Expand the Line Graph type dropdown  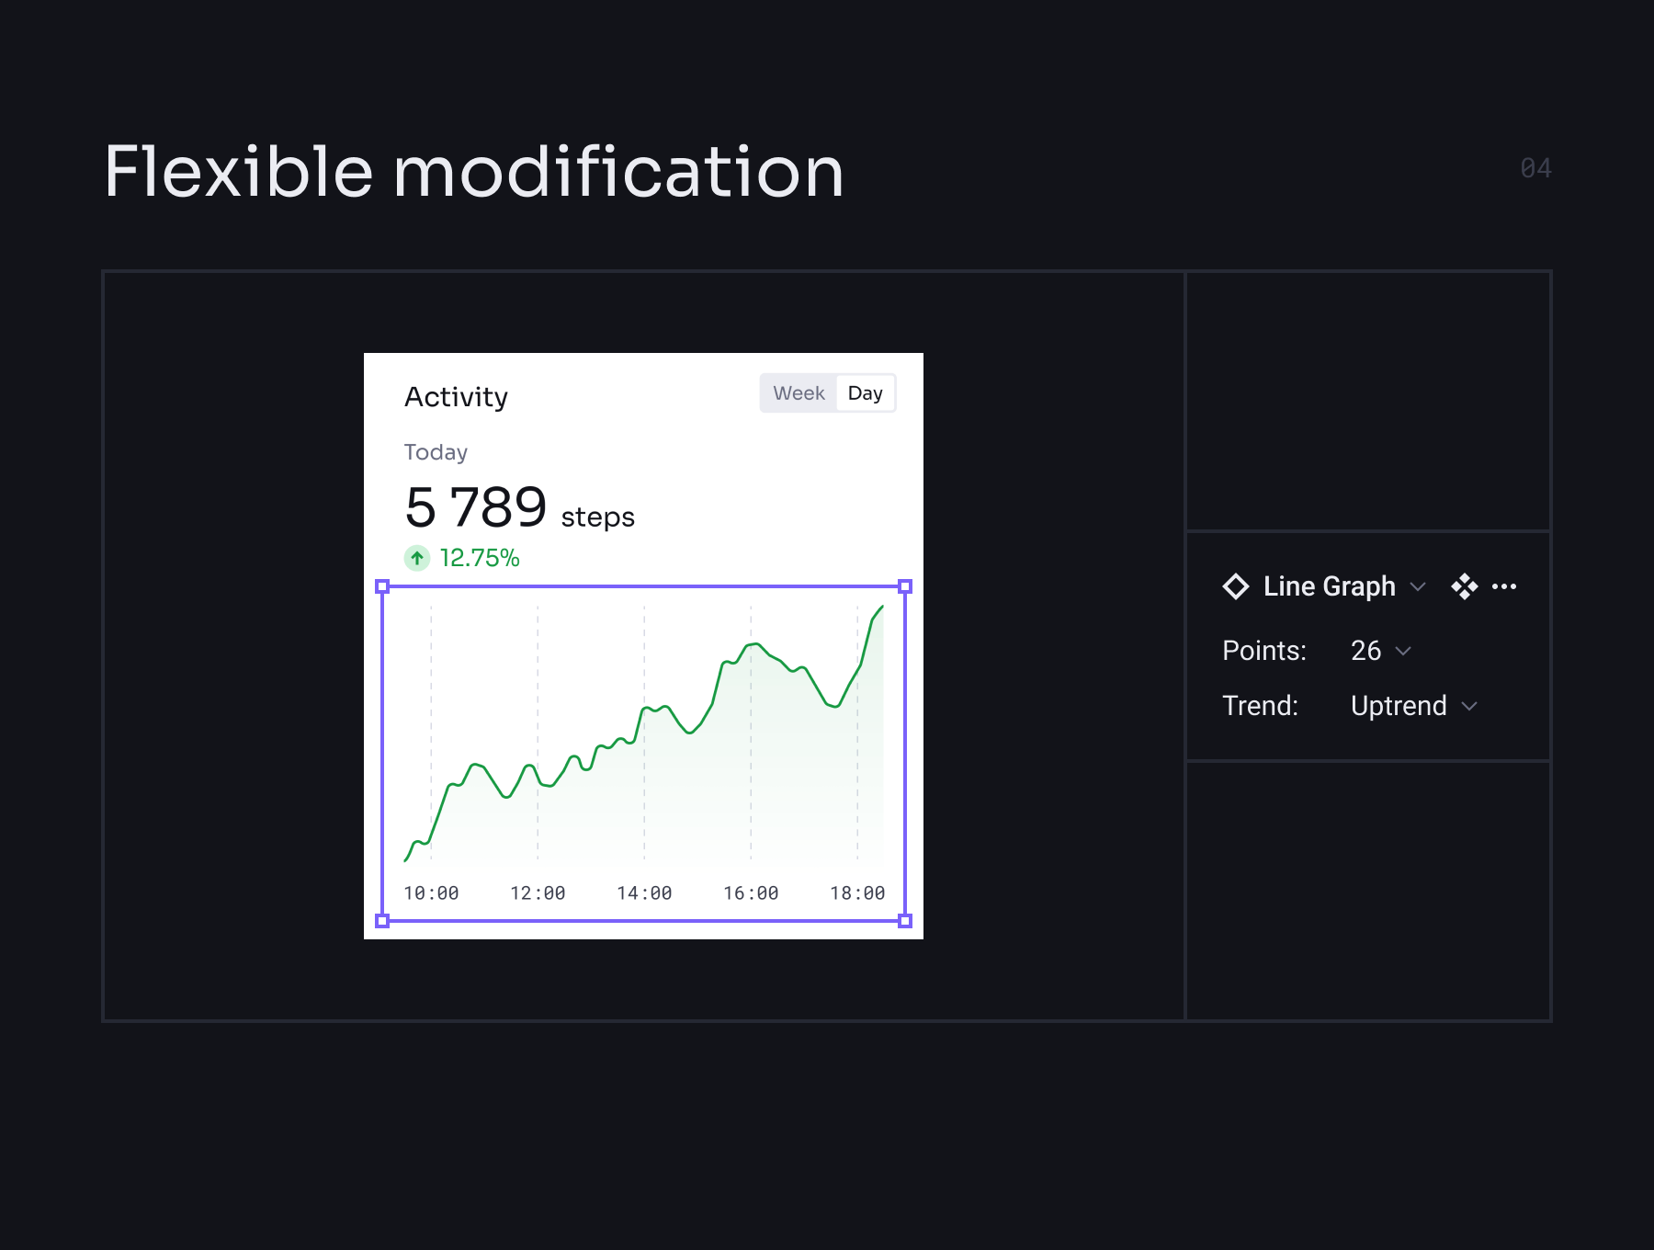tap(1418, 586)
